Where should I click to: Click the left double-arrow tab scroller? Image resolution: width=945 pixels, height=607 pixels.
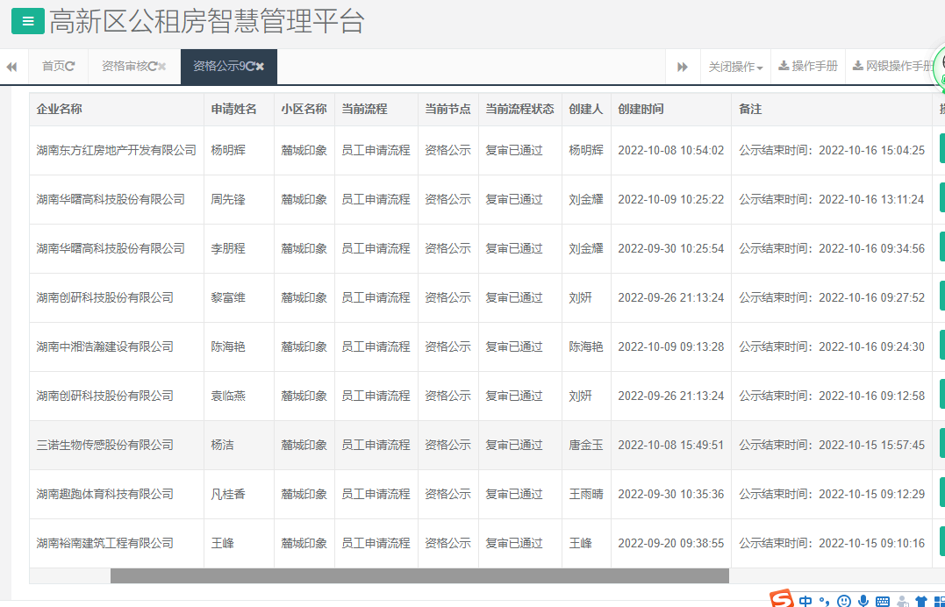click(11, 66)
